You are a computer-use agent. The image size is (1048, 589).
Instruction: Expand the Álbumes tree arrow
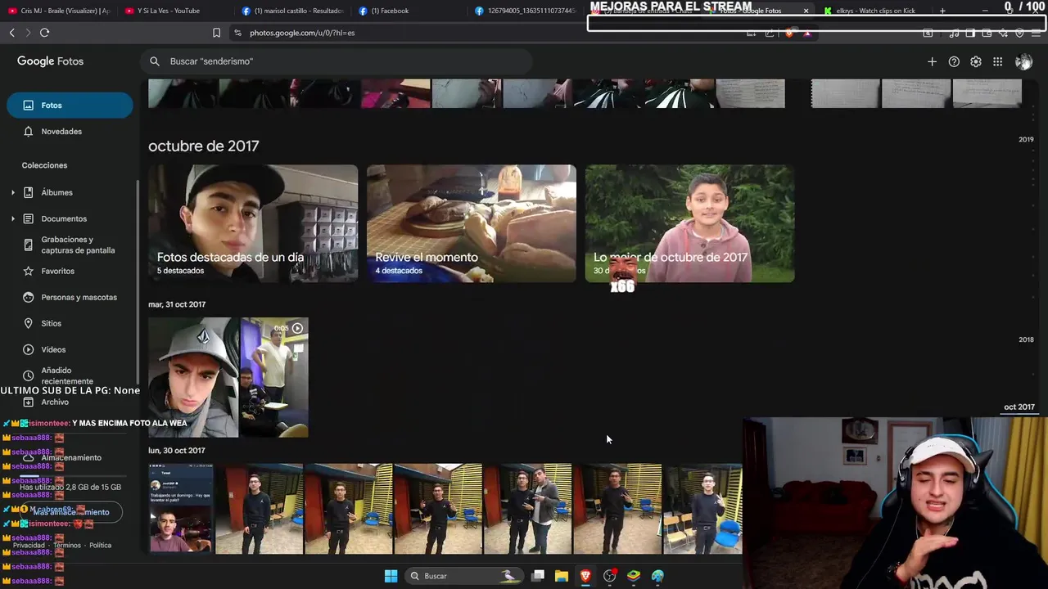click(x=12, y=192)
